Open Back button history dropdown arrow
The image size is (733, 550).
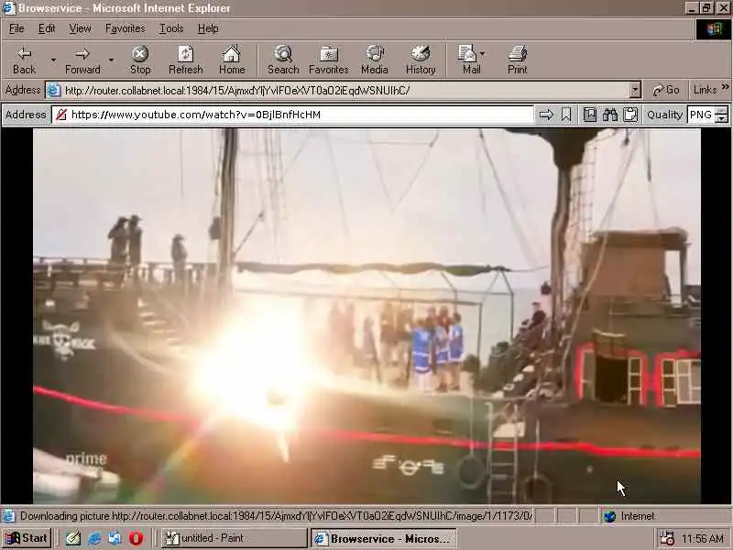pos(53,60)
